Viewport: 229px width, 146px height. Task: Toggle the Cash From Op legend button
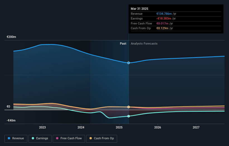102,138
